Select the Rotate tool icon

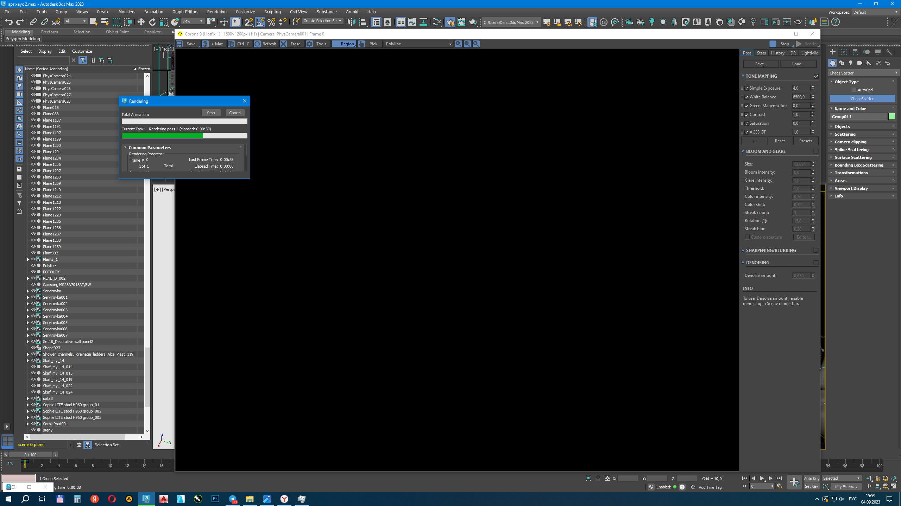(x=152, y=22)
